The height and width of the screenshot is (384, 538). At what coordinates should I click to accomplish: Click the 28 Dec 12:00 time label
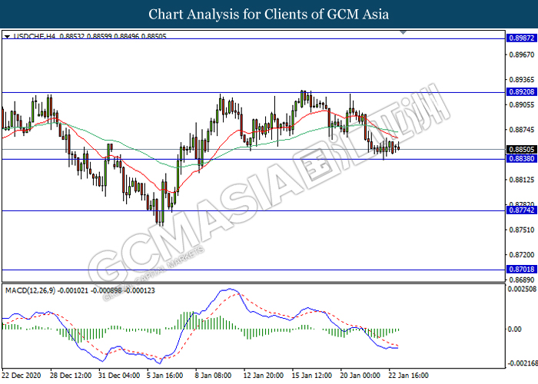coord(71,376)
